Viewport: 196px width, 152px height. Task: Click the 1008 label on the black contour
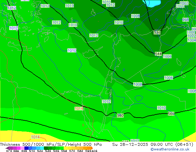coord(138,84)
